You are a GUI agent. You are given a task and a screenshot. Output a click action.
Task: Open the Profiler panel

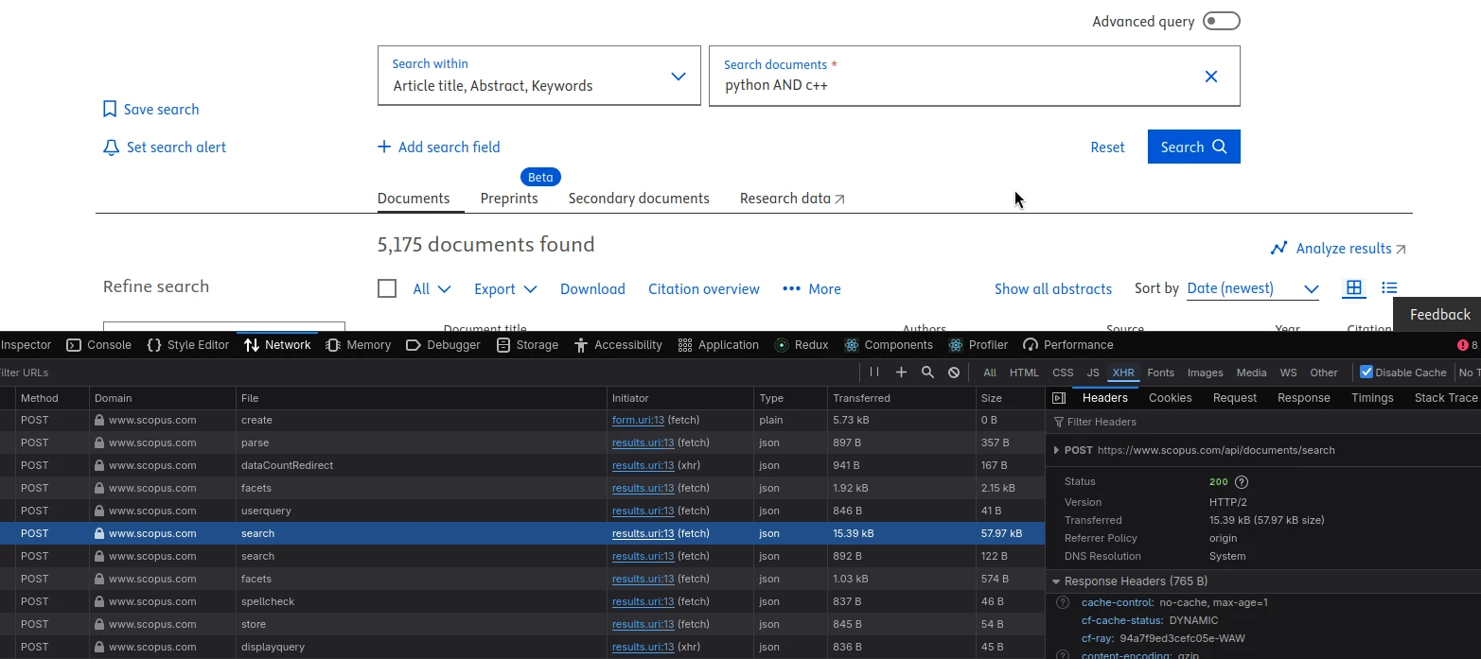979,345
